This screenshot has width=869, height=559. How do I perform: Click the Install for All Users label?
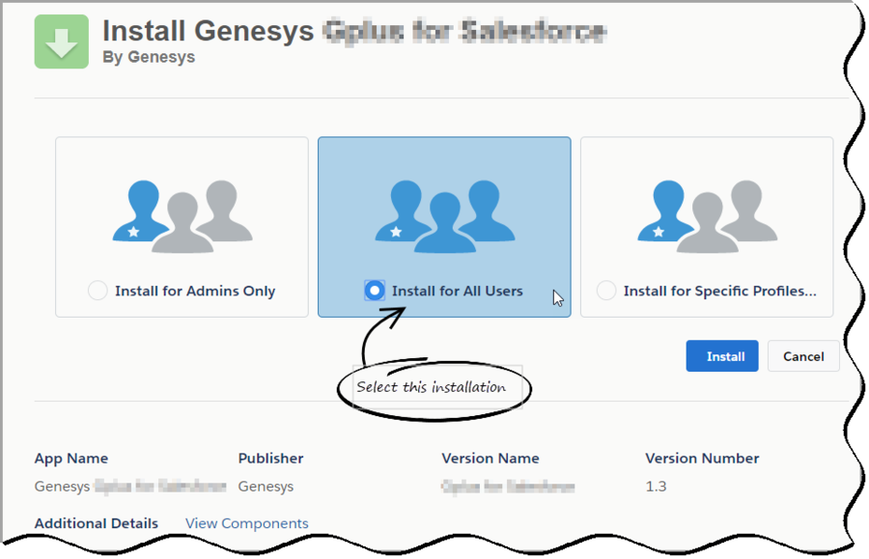tap(458, 291)
